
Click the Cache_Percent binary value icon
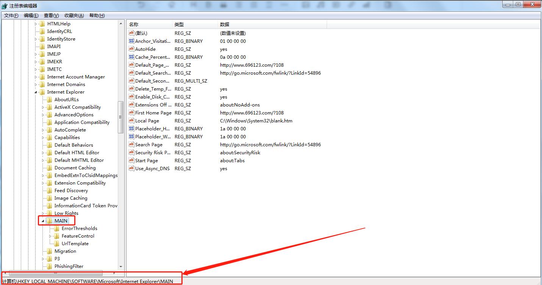click(131, 57)
